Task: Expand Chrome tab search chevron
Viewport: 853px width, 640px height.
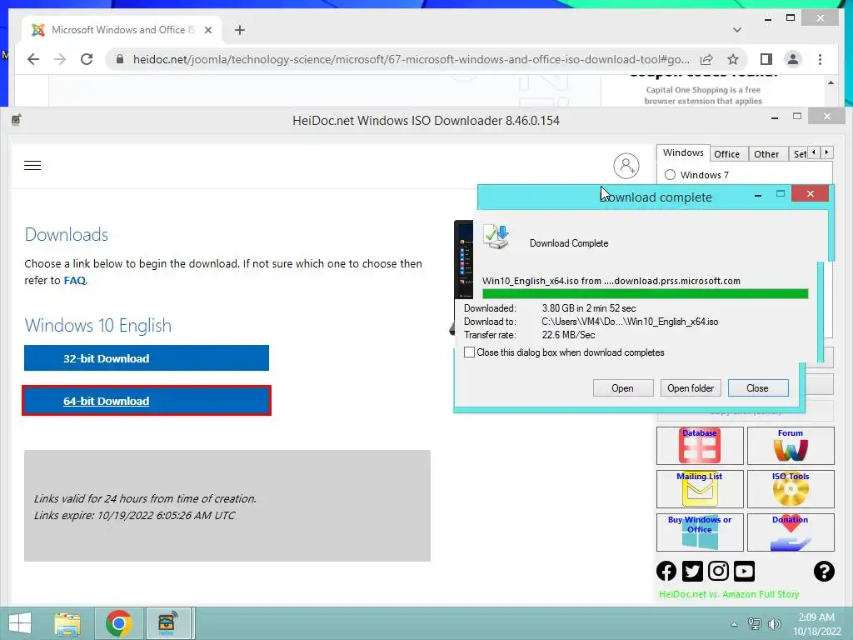Action: pyautogui.click(x=736, y=30)
